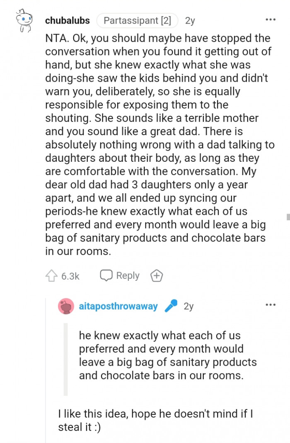
Task: Give an award using the plus icon
Action: click(x=157, y=276)
